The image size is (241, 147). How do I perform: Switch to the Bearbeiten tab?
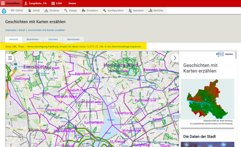click(33, 39)
